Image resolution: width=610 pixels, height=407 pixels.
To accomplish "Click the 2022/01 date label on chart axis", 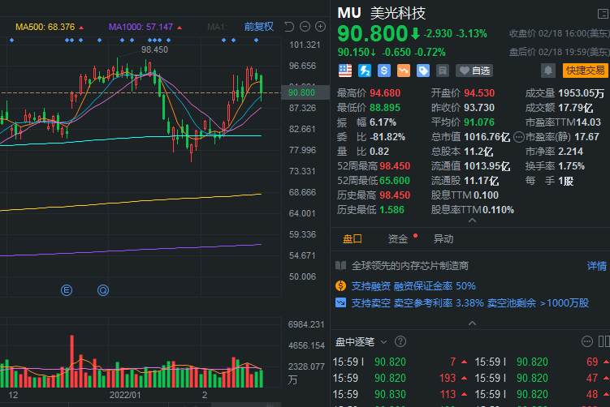I will (x=125, y=395).
